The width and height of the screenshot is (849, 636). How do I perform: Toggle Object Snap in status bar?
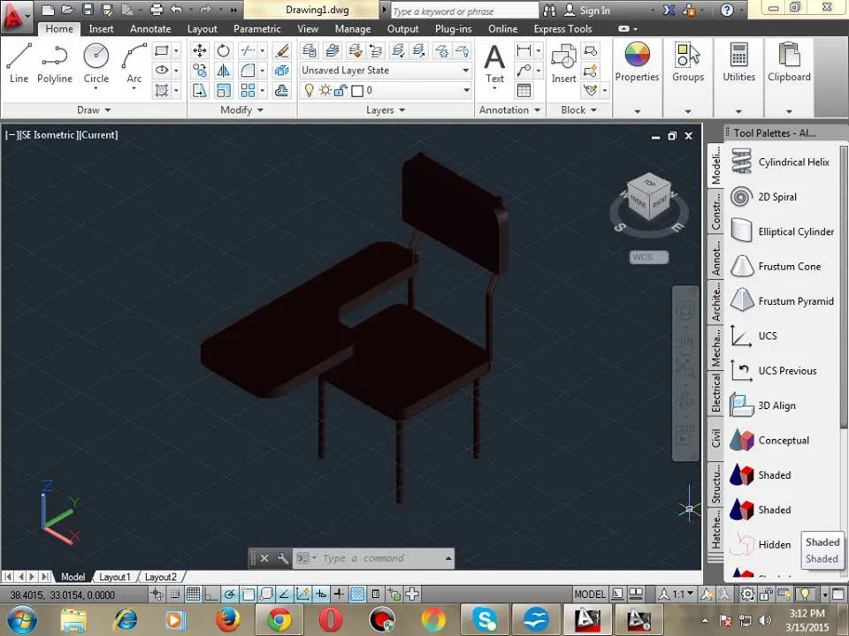coord(248,594)
